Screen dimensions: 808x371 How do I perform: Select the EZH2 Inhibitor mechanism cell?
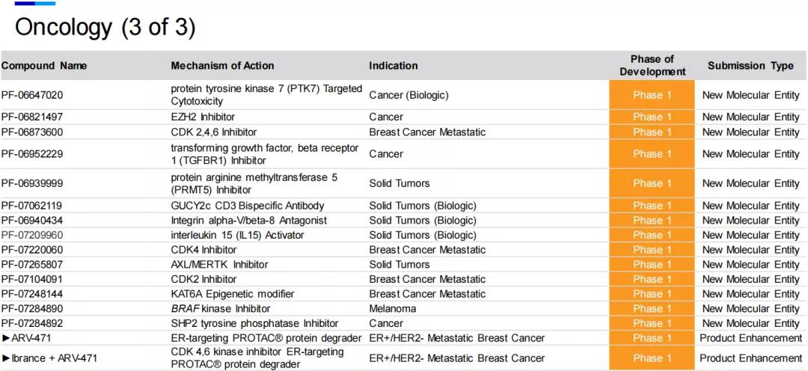[x=203, y=117]
